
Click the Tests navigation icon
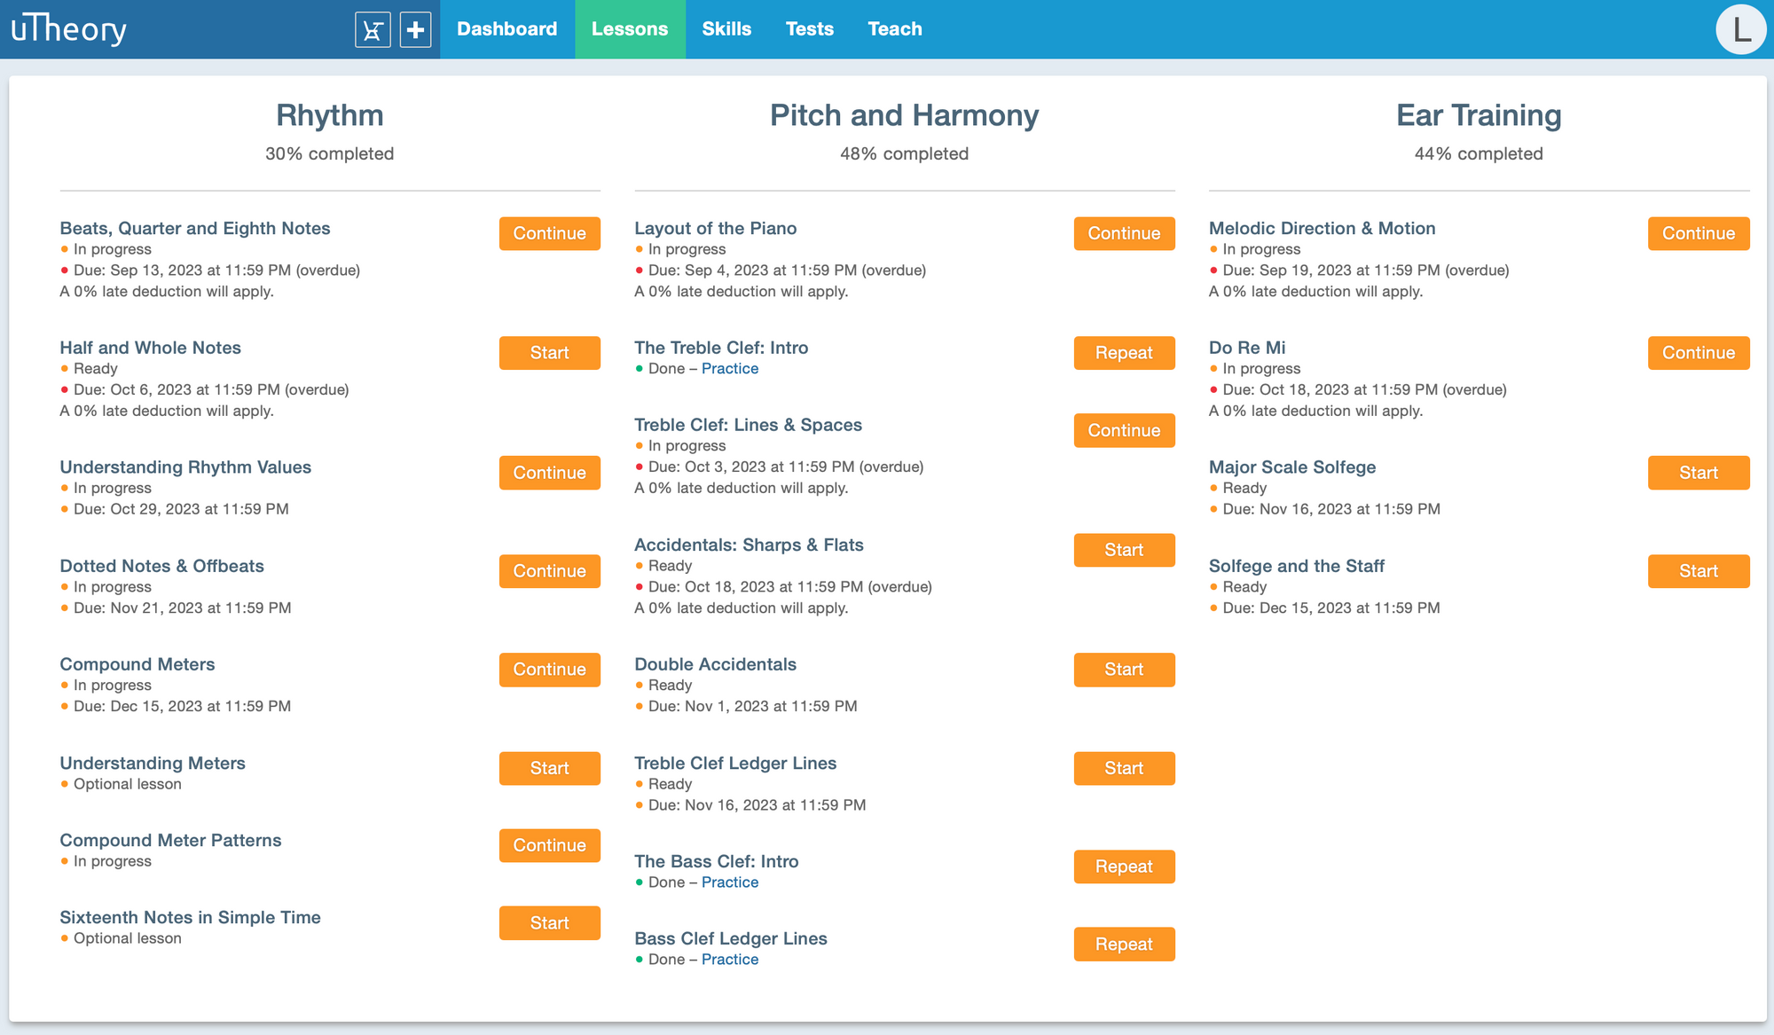coord(809,28)
